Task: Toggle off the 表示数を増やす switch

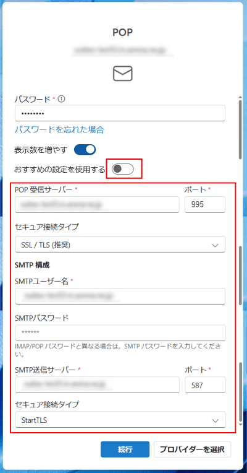Action: (85, 149)
